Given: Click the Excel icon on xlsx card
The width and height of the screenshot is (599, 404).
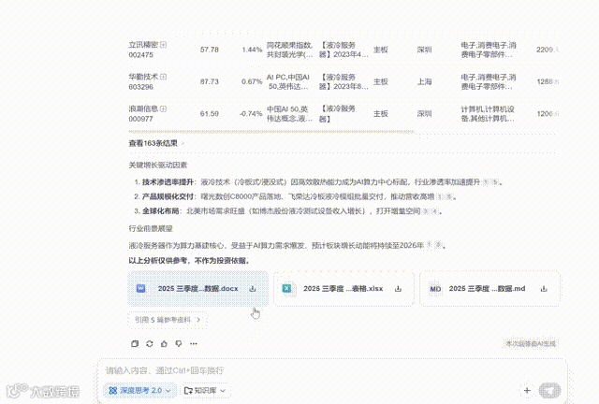Looking at the screenshot, I should (286, 288).
